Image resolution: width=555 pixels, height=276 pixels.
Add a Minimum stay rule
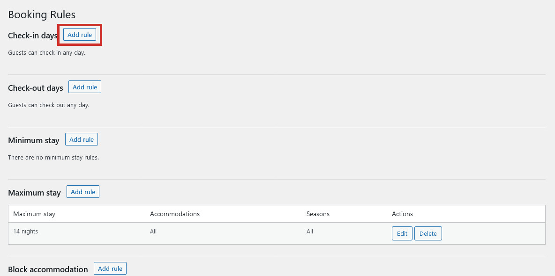[82, 139]
